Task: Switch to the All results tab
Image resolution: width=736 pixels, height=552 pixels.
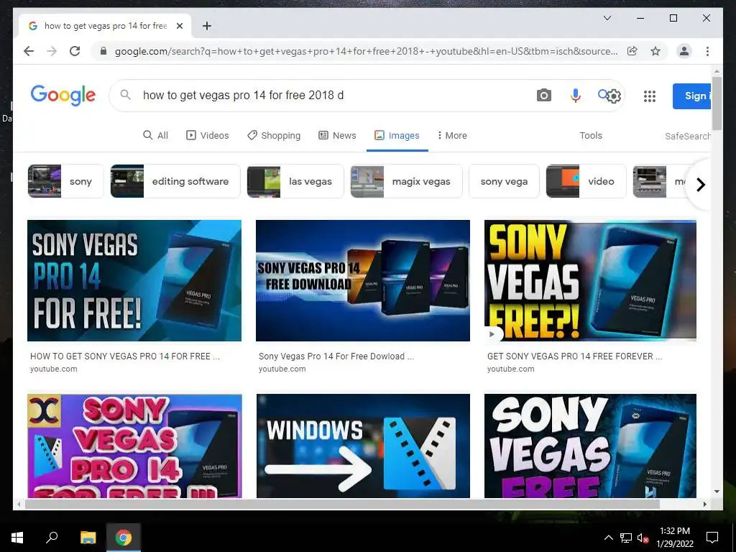Action: click(x=155, y=135)
